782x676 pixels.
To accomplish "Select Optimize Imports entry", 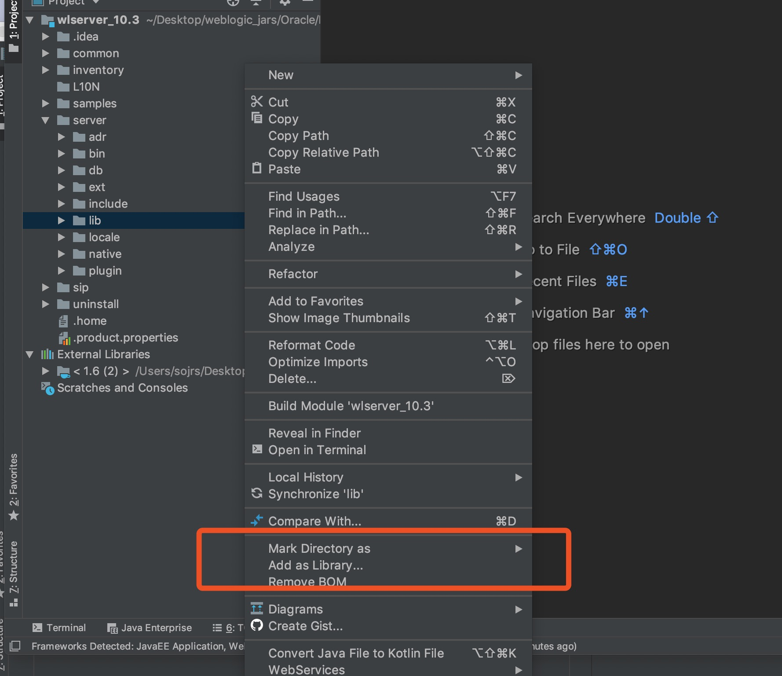I will [x=388, y=362].
